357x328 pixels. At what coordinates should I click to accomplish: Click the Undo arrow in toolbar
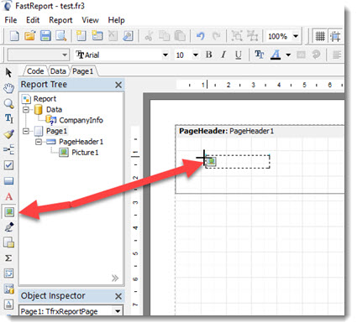pos(201,36)
